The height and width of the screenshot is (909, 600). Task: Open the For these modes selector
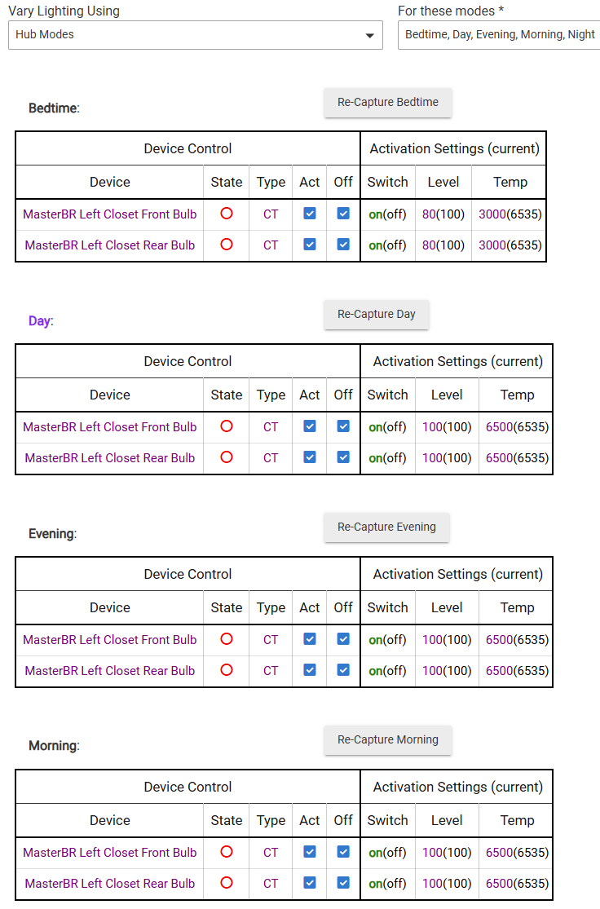click(498, 35)
